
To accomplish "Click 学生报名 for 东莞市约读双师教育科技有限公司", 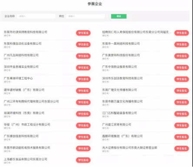I will [83, 33].
